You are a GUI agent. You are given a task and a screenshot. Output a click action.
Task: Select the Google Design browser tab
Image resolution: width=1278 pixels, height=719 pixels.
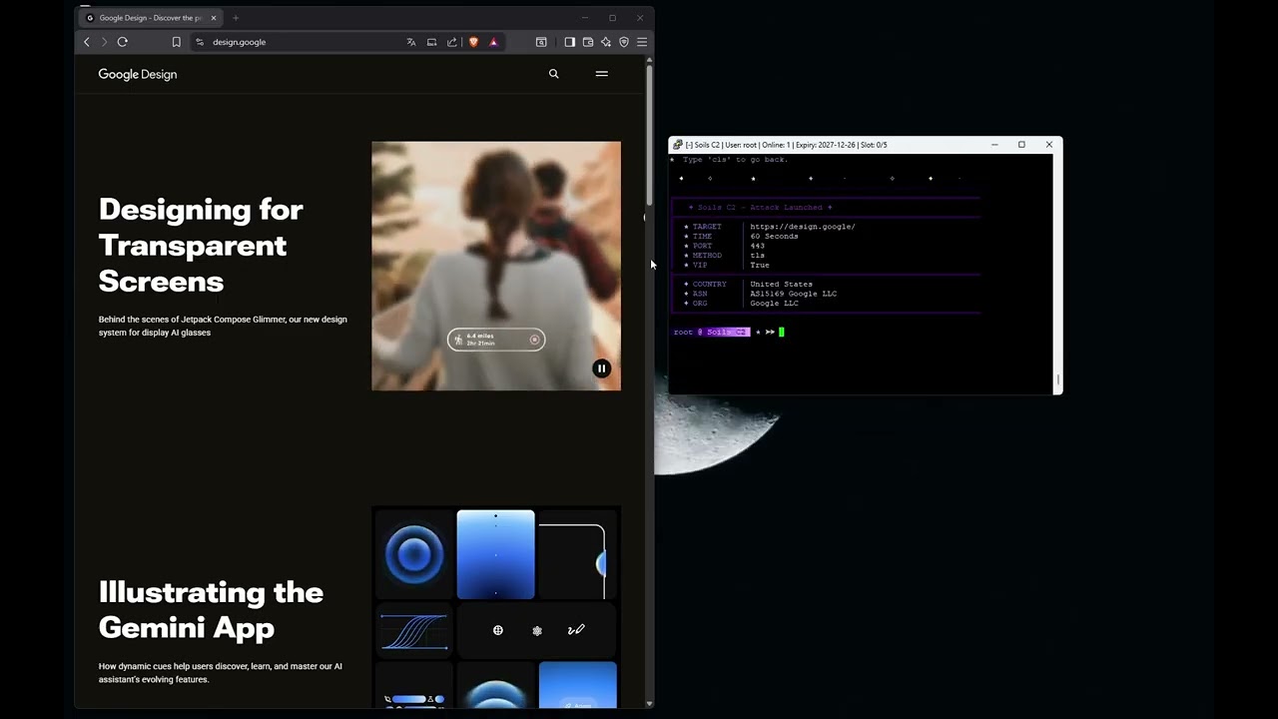click(150, 18)
